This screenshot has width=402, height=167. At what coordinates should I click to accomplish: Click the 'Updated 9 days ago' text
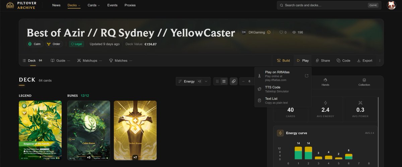point(105,44)
